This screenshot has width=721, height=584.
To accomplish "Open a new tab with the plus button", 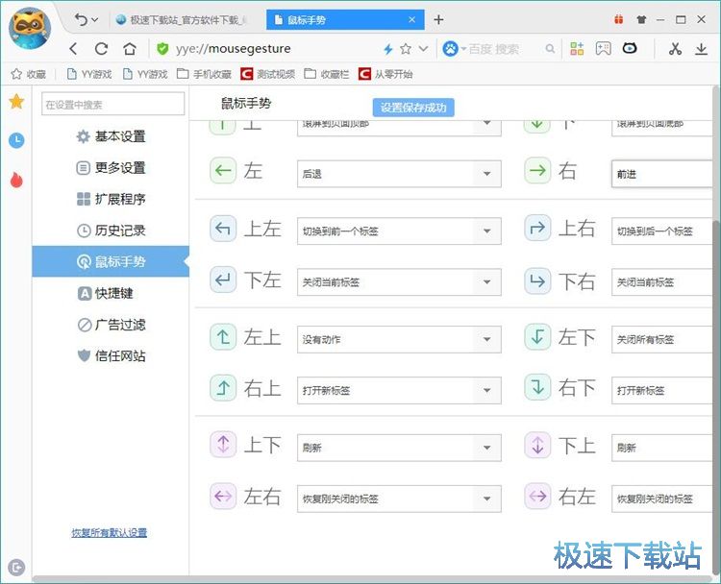I will [x=438, y=20].
